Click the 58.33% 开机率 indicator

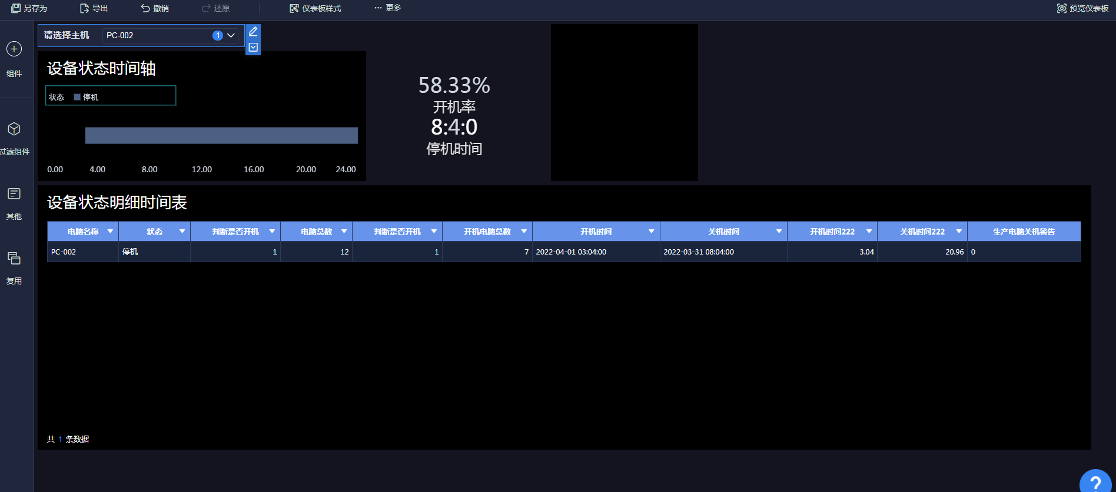454,94
